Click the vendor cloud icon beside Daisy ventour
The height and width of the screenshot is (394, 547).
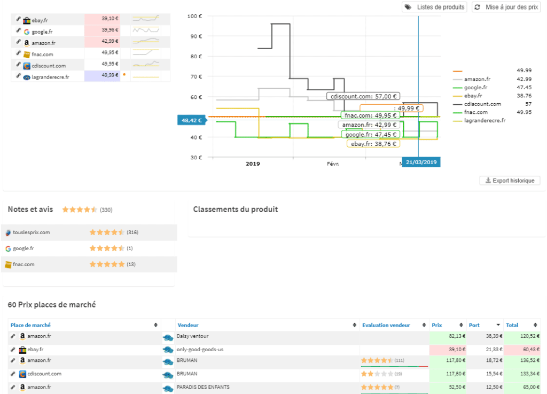[168, 338]
